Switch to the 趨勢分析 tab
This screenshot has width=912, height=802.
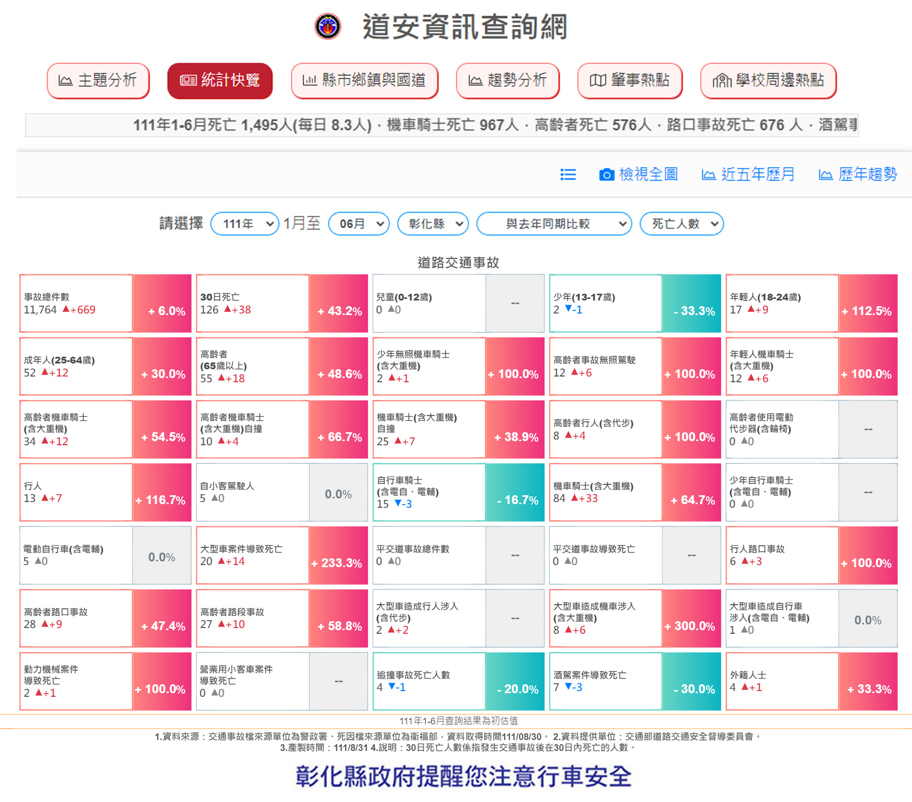pyautogui.click(x=508, y=80)
